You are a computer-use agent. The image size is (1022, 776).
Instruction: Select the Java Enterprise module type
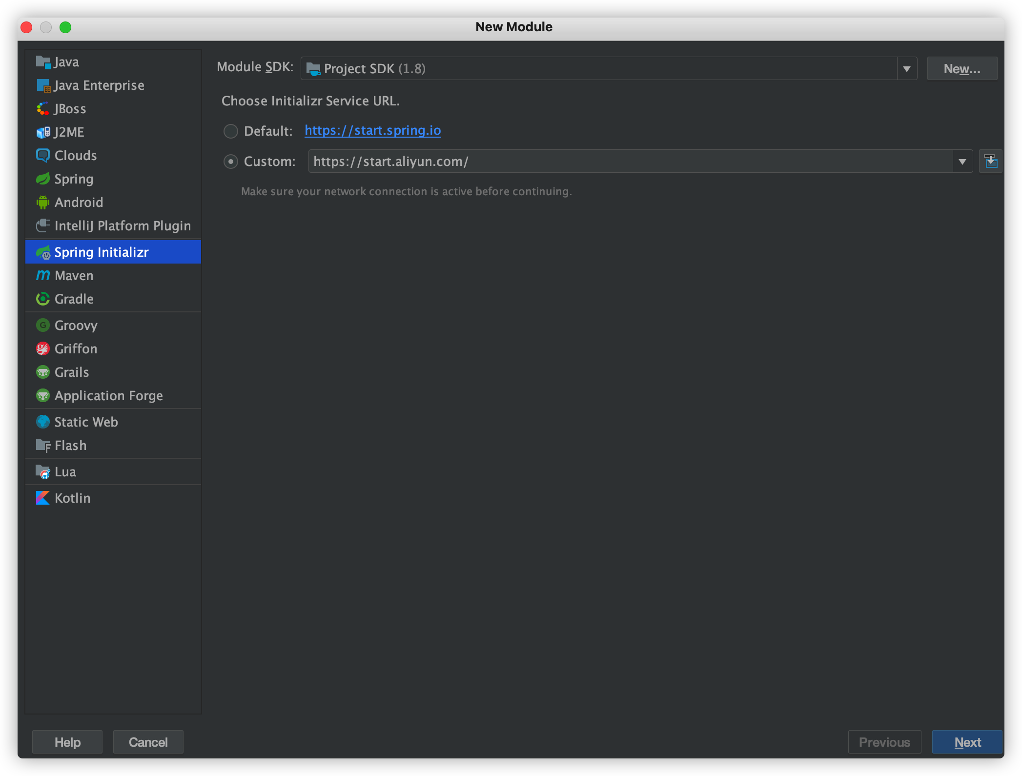pyautogui.click(x=113, y=85)
